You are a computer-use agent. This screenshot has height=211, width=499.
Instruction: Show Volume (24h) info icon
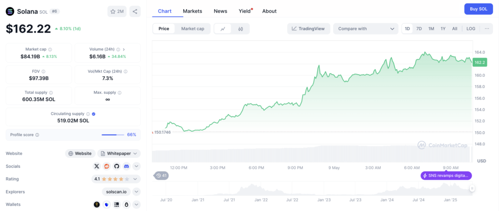point(118,50)
